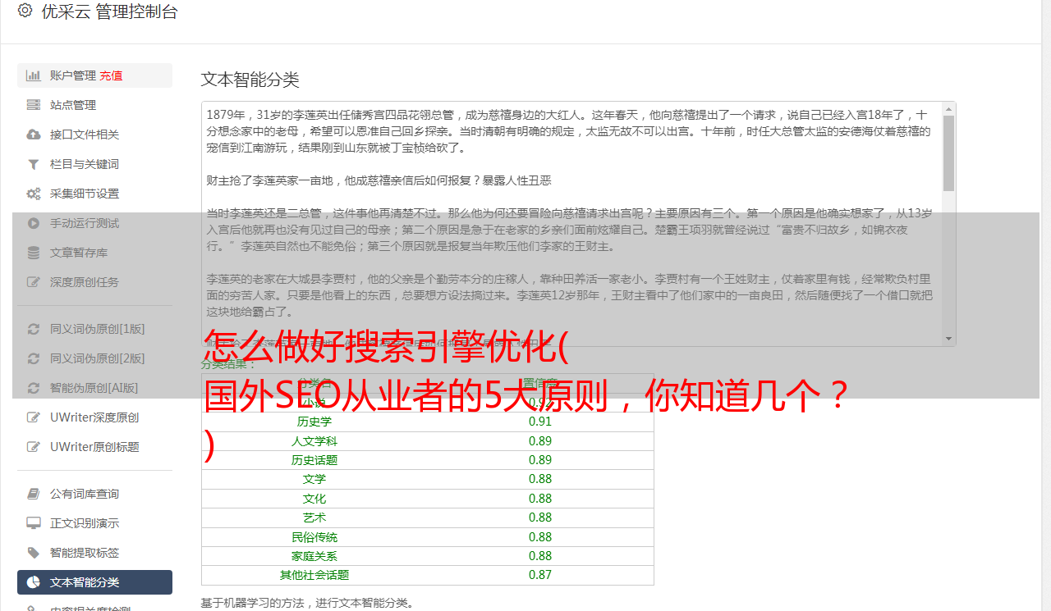Viewport: 1051px width, 611px height.
Task: Click the 家庭关系 category cell
Action: click(x=314, y=556)
